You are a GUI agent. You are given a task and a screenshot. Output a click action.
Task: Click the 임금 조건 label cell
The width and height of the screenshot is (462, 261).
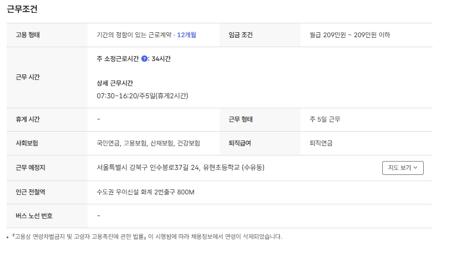pyautogui.click(x=241, y=35)
